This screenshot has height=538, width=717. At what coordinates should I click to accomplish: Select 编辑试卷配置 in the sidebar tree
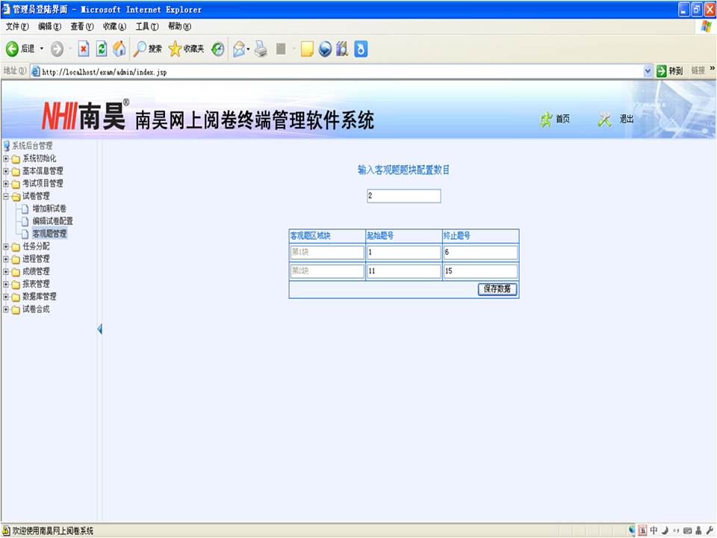coord(52,221)
